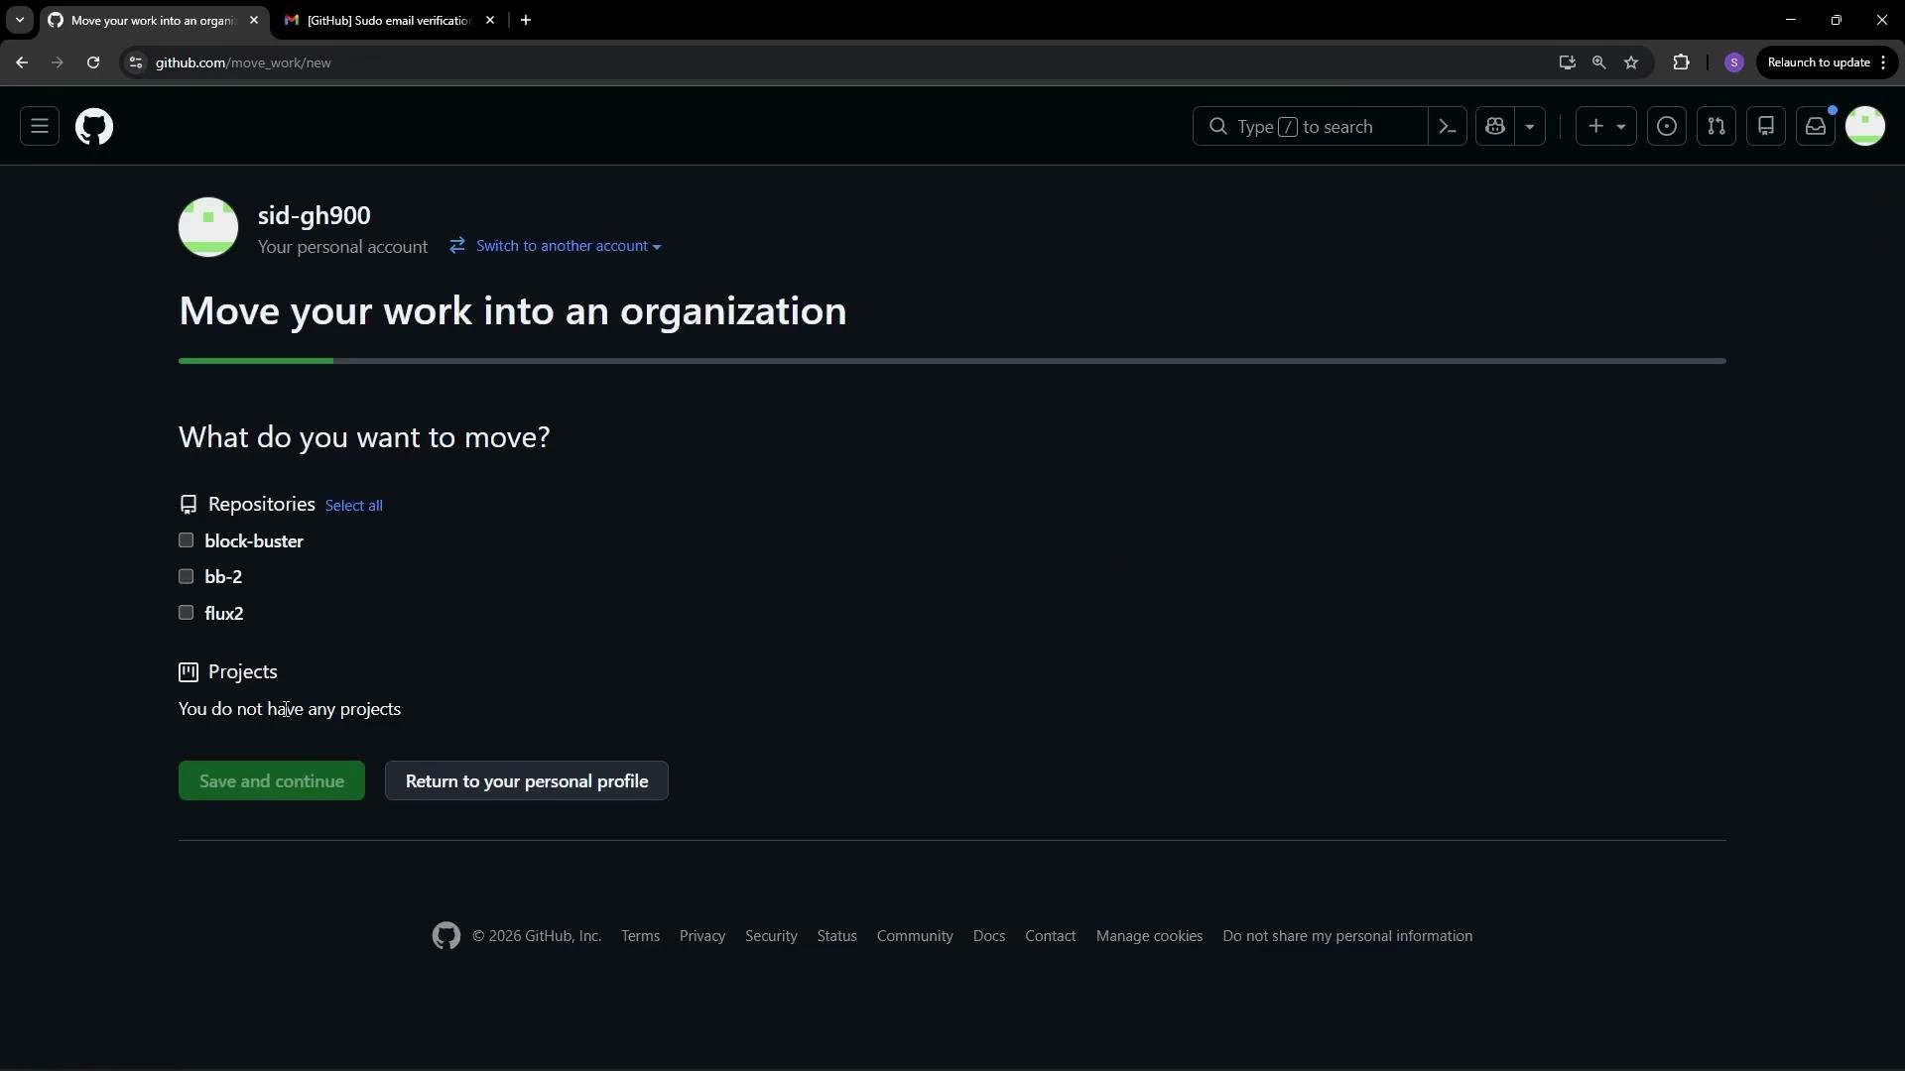Open the Status footer link
The height and width of the screenshot is (1071, 1905).
[837, 936]
